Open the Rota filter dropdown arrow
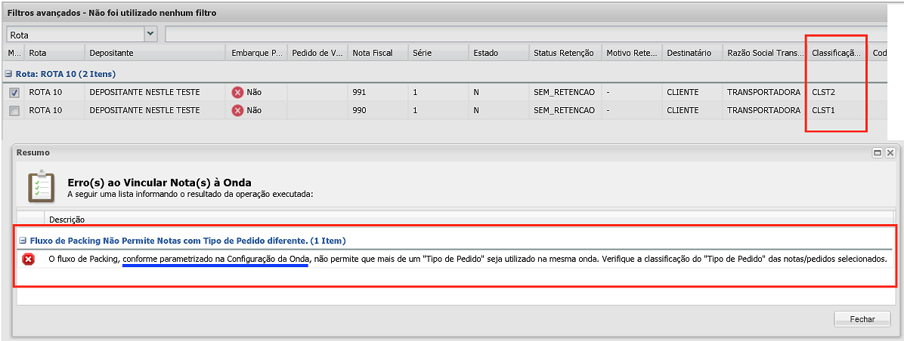904x341 pixels. [150, 33]
